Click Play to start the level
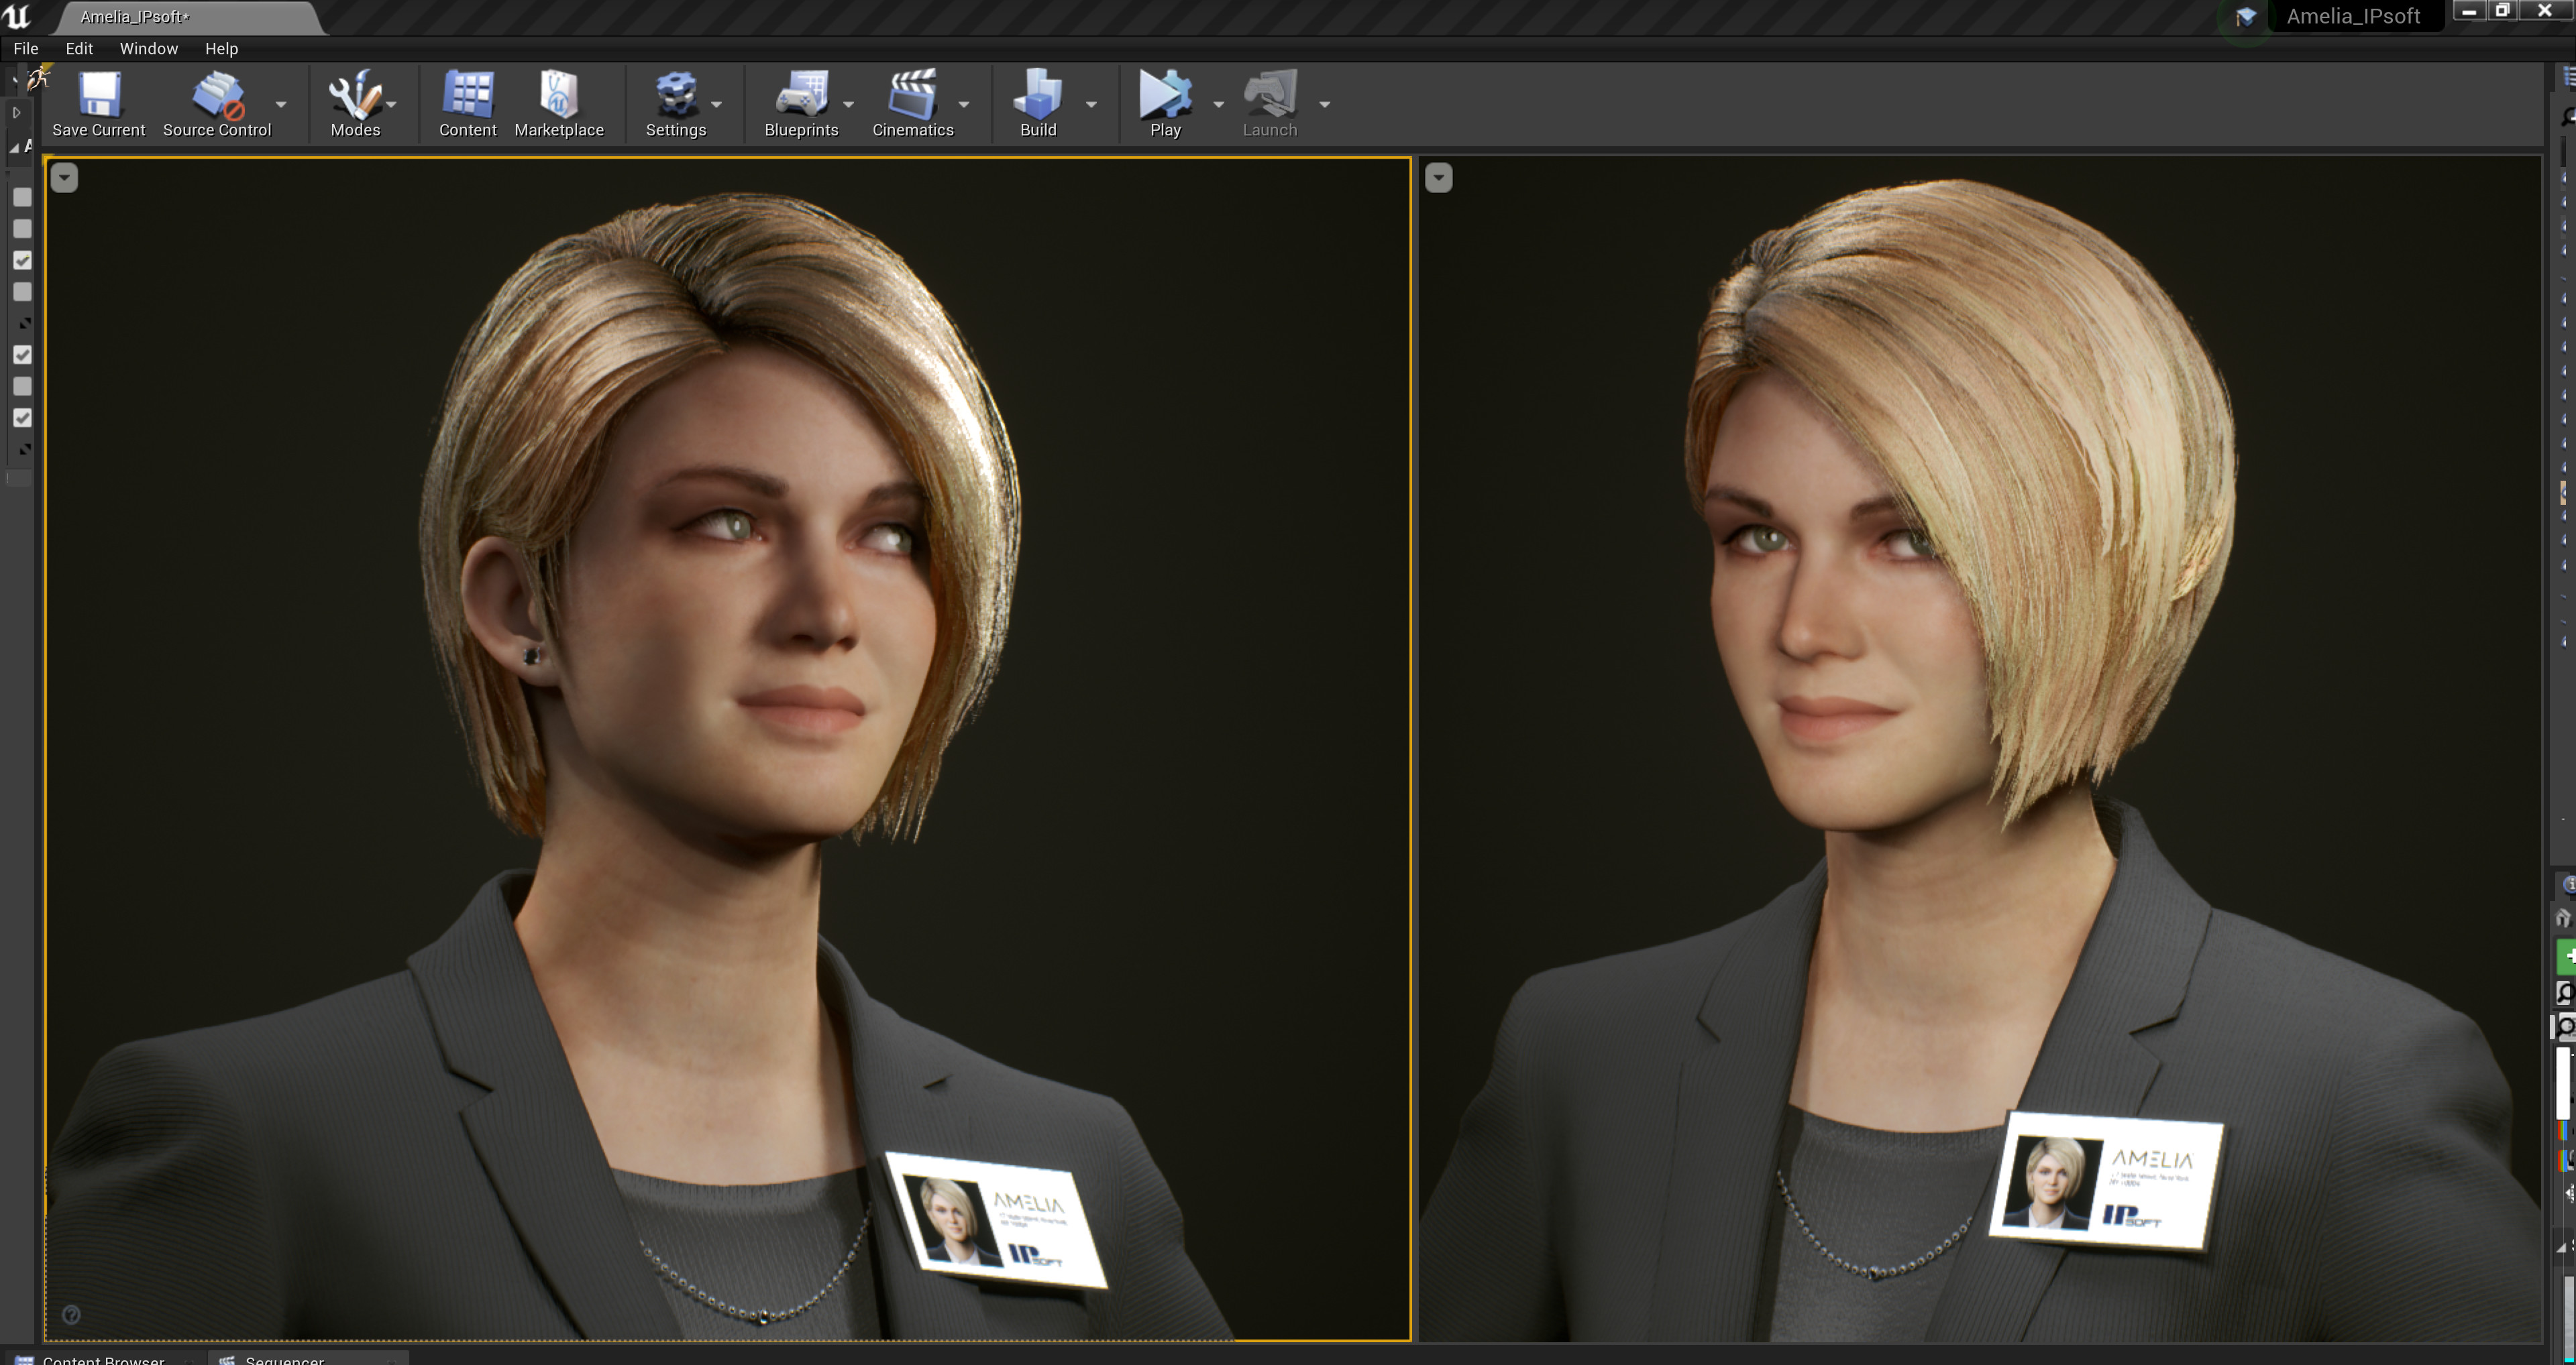2576x1365 pixels. pyautogui.click(x=1165, y=104)
